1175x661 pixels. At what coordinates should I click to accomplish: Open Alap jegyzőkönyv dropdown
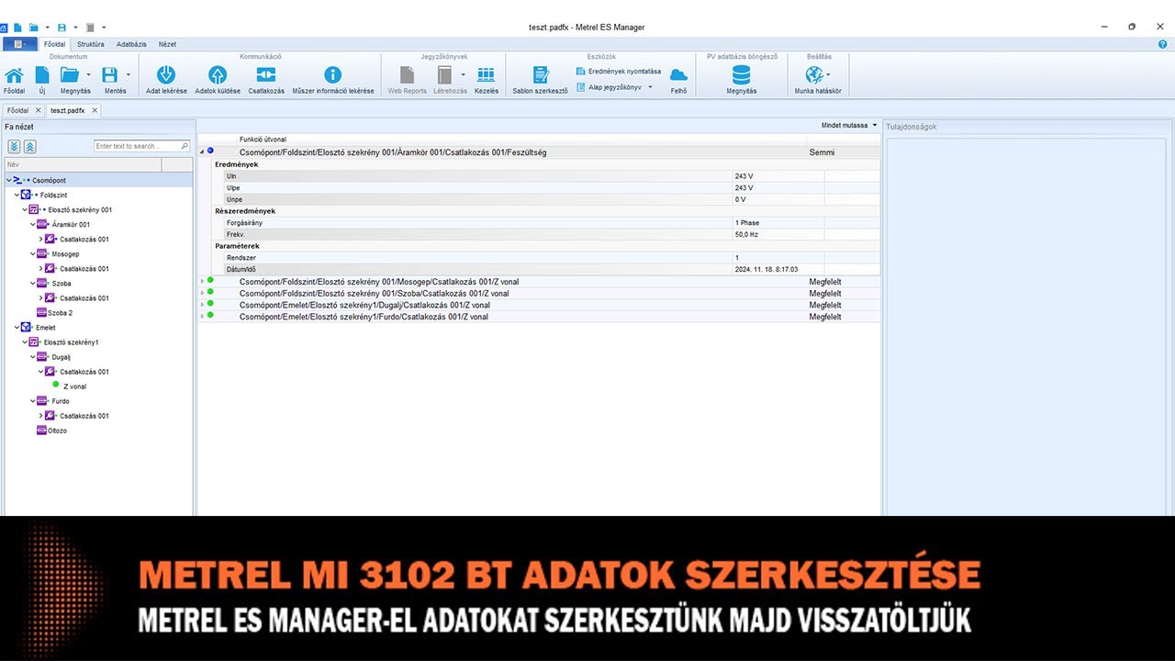(x=650, y=87)
